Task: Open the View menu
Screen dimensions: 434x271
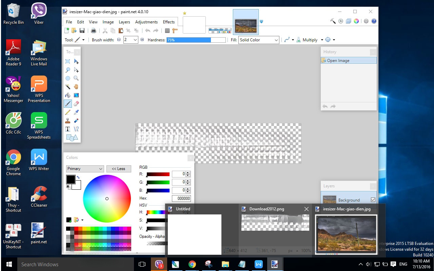Action: [93, 22]
